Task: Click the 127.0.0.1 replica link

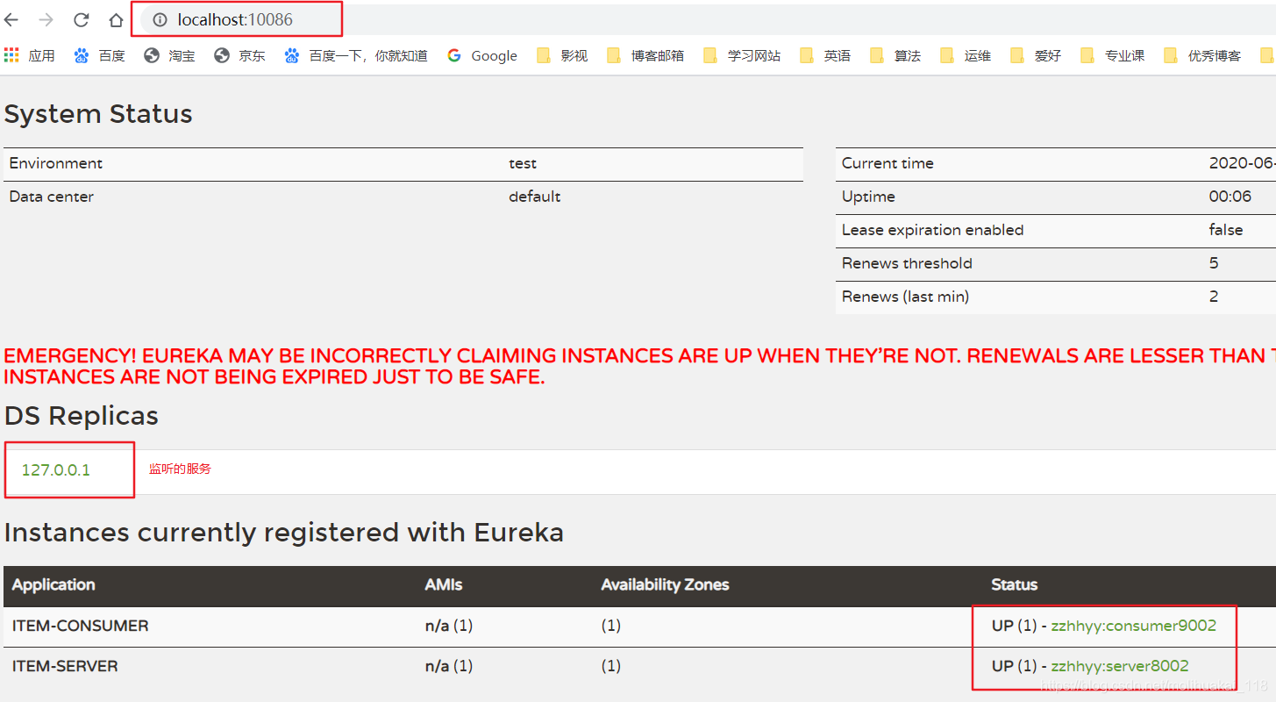Action: [x=56, y=470]
